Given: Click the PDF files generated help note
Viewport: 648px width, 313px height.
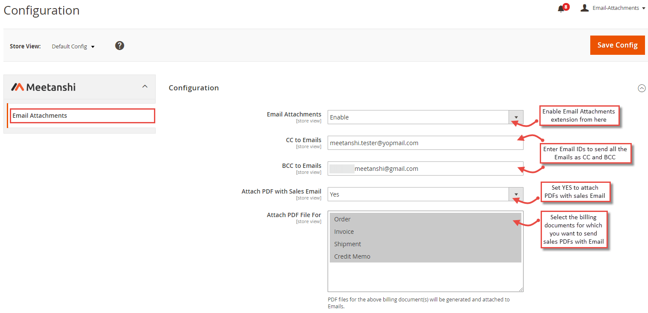Looking at the screenshot, I should tap(419, 303).
